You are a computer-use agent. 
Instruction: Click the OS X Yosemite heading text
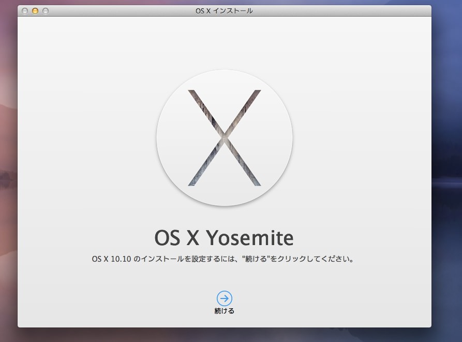click(x=224, y=237)
